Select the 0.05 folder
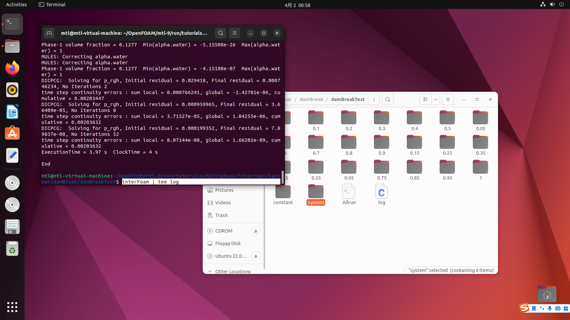Viewport: 570px width, 320px height. coord(480,121)
